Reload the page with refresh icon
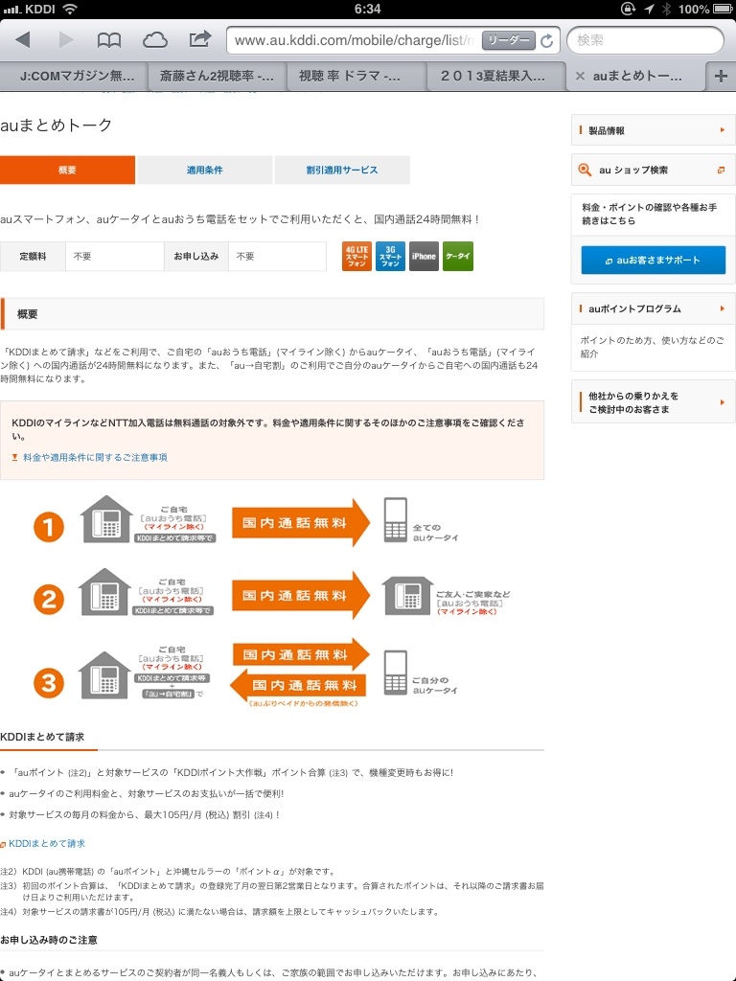This screenshot has height=981, width=736. pyautogui.click(x=547, y=40)
